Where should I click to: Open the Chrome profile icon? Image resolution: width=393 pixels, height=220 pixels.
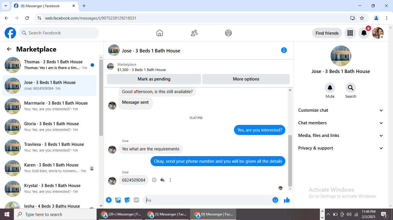(x=376, y=18)
